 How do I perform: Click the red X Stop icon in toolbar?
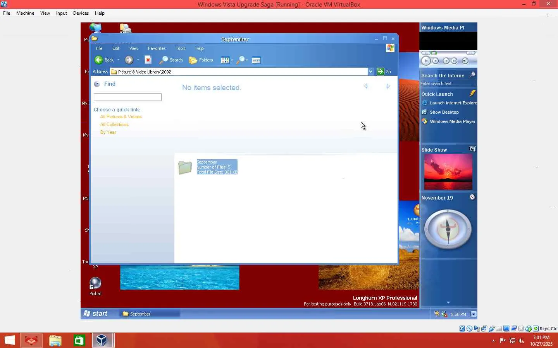pos(148,60)
